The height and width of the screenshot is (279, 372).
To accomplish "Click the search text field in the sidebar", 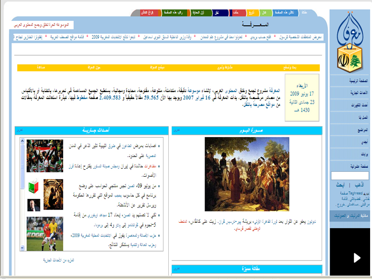I will 350,176.
